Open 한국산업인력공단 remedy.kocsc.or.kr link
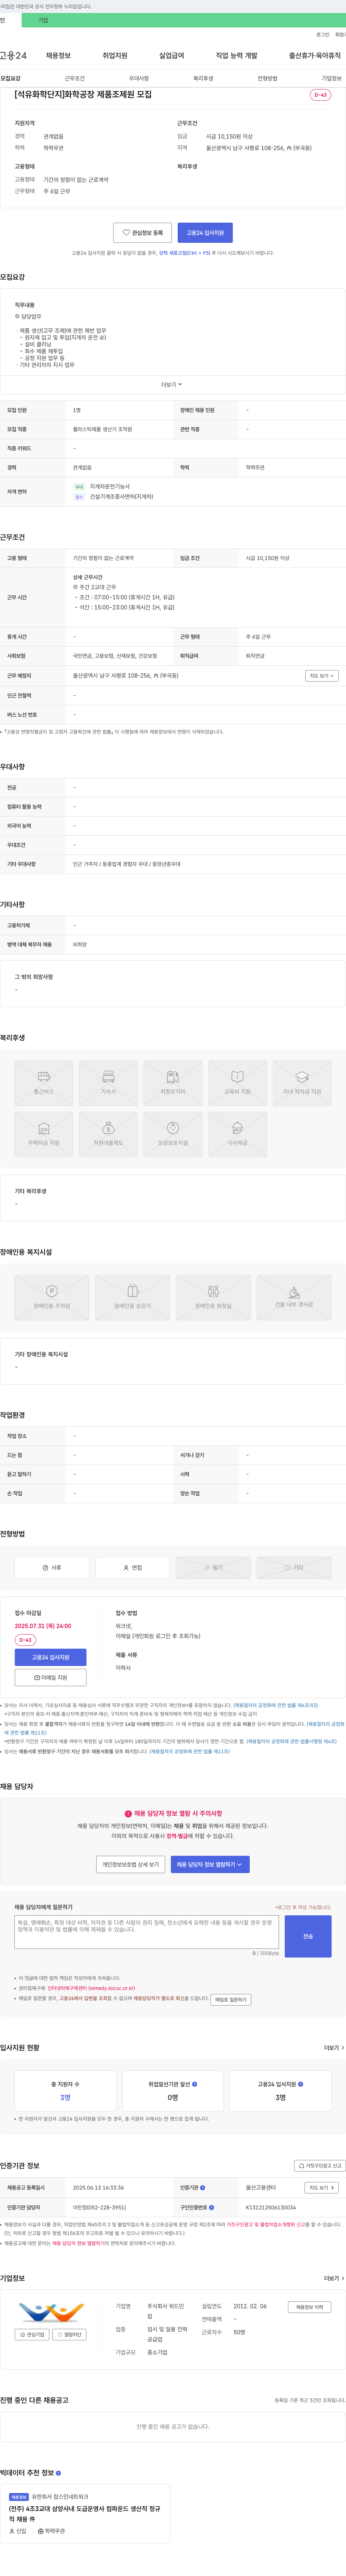 (91, 1988)
